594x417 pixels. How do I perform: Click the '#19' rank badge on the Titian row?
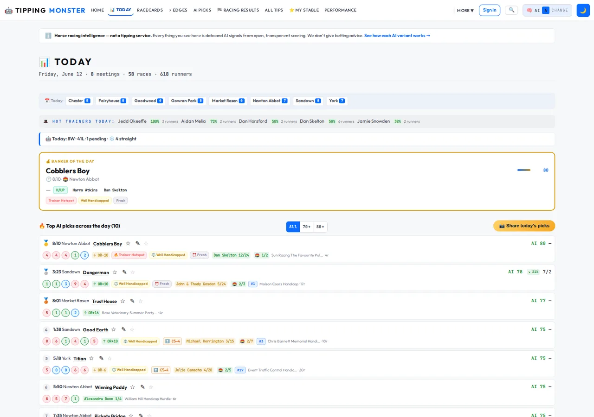[x=240, y=370]
